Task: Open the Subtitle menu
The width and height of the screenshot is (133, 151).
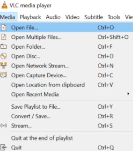Action: pos(93,17)
